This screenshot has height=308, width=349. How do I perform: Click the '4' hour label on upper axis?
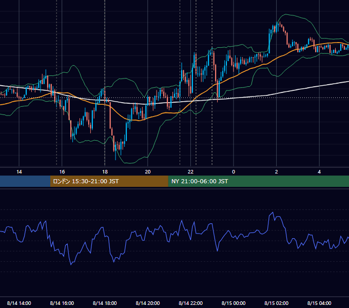pyautogui.click(x=319, y=172)
